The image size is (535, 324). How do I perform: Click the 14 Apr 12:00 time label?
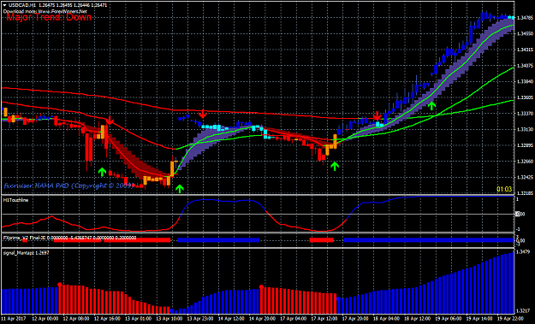pyautogui.click(x=231, y=319)
